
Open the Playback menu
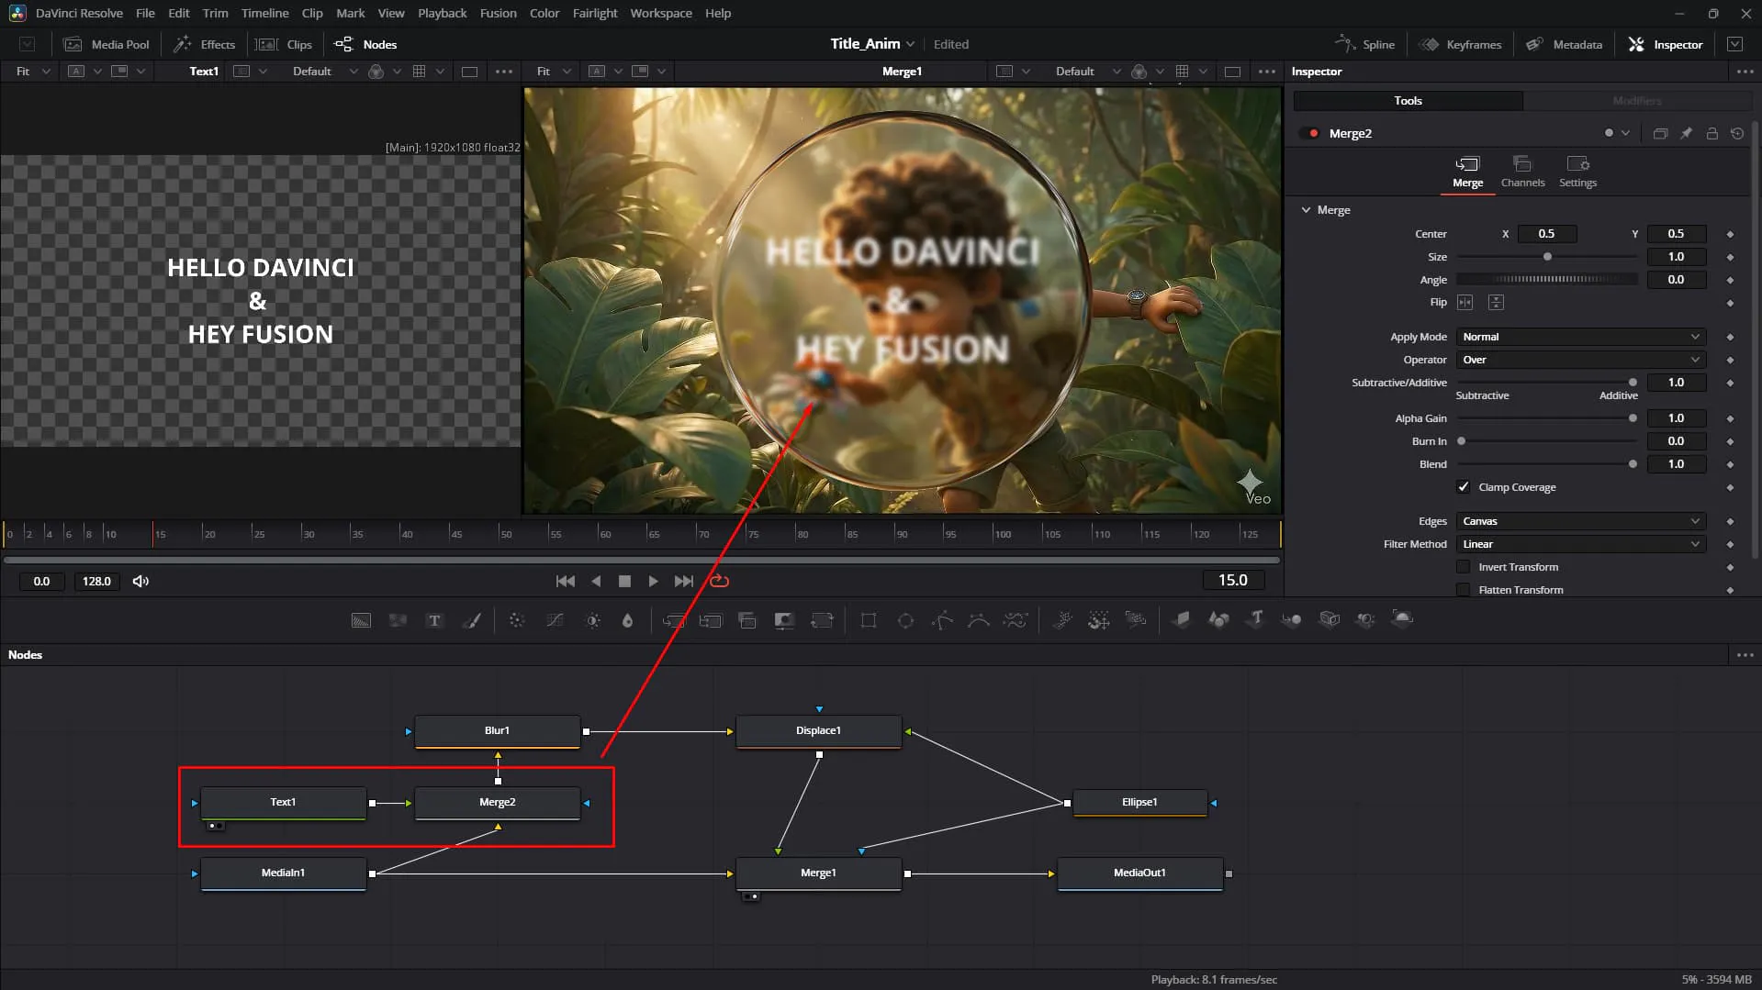442,13
